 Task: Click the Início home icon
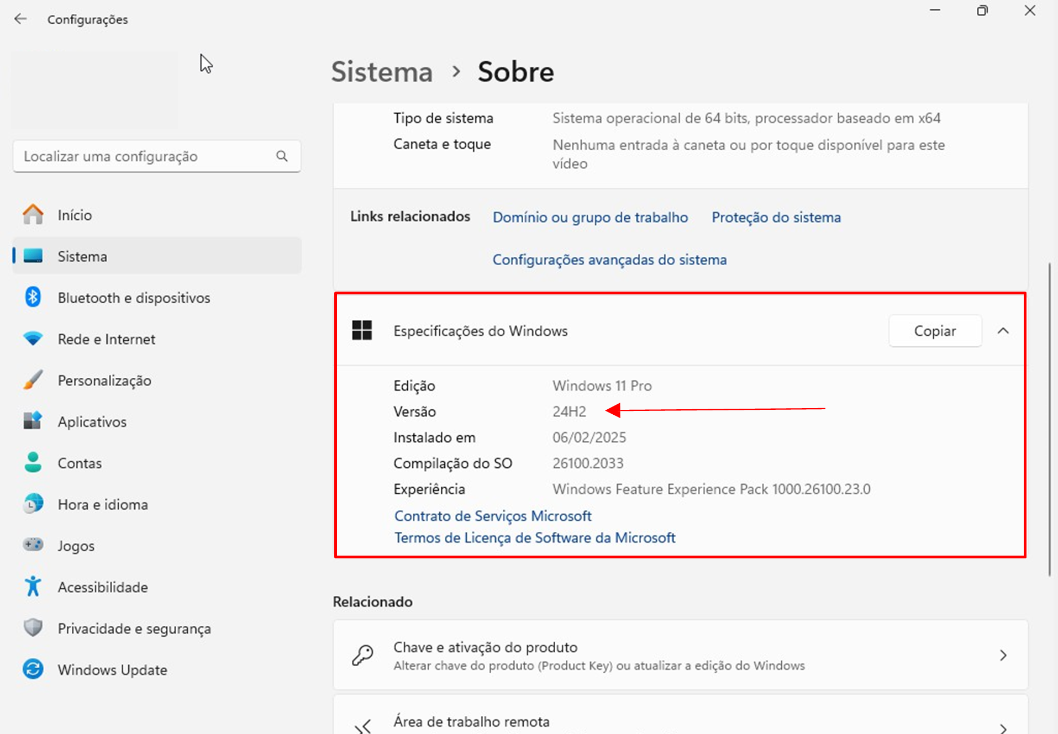(x=33, y=215)
